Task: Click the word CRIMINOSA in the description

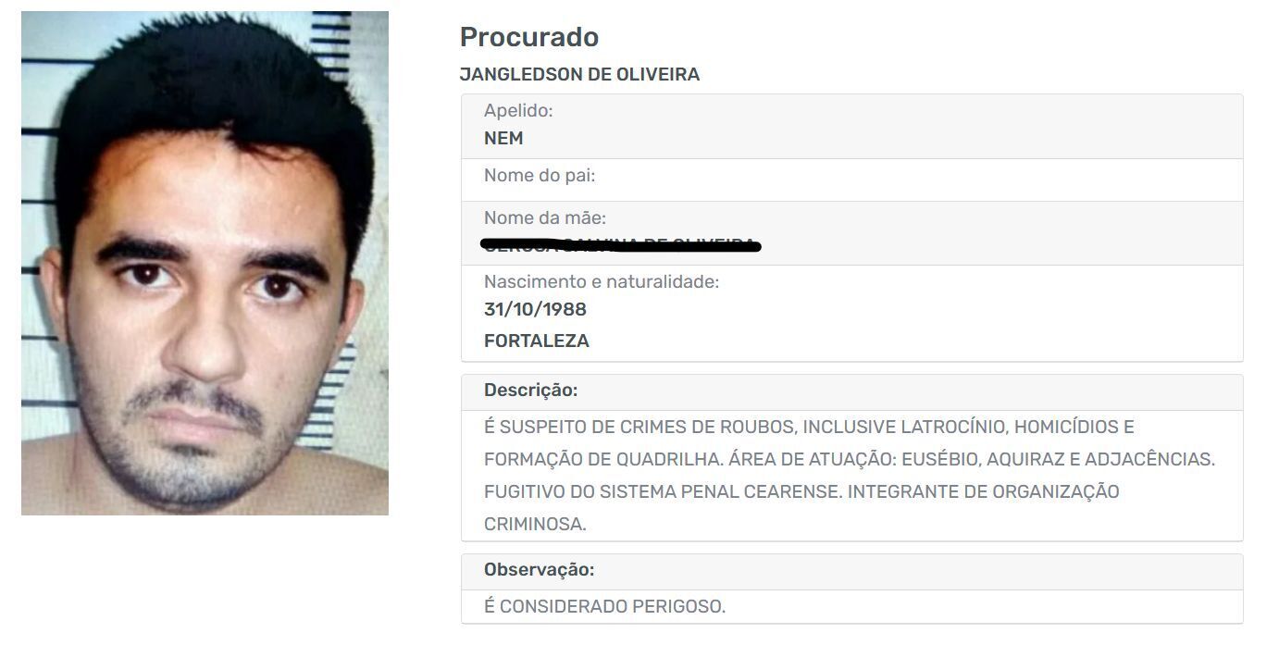Action: coord(535,524)
